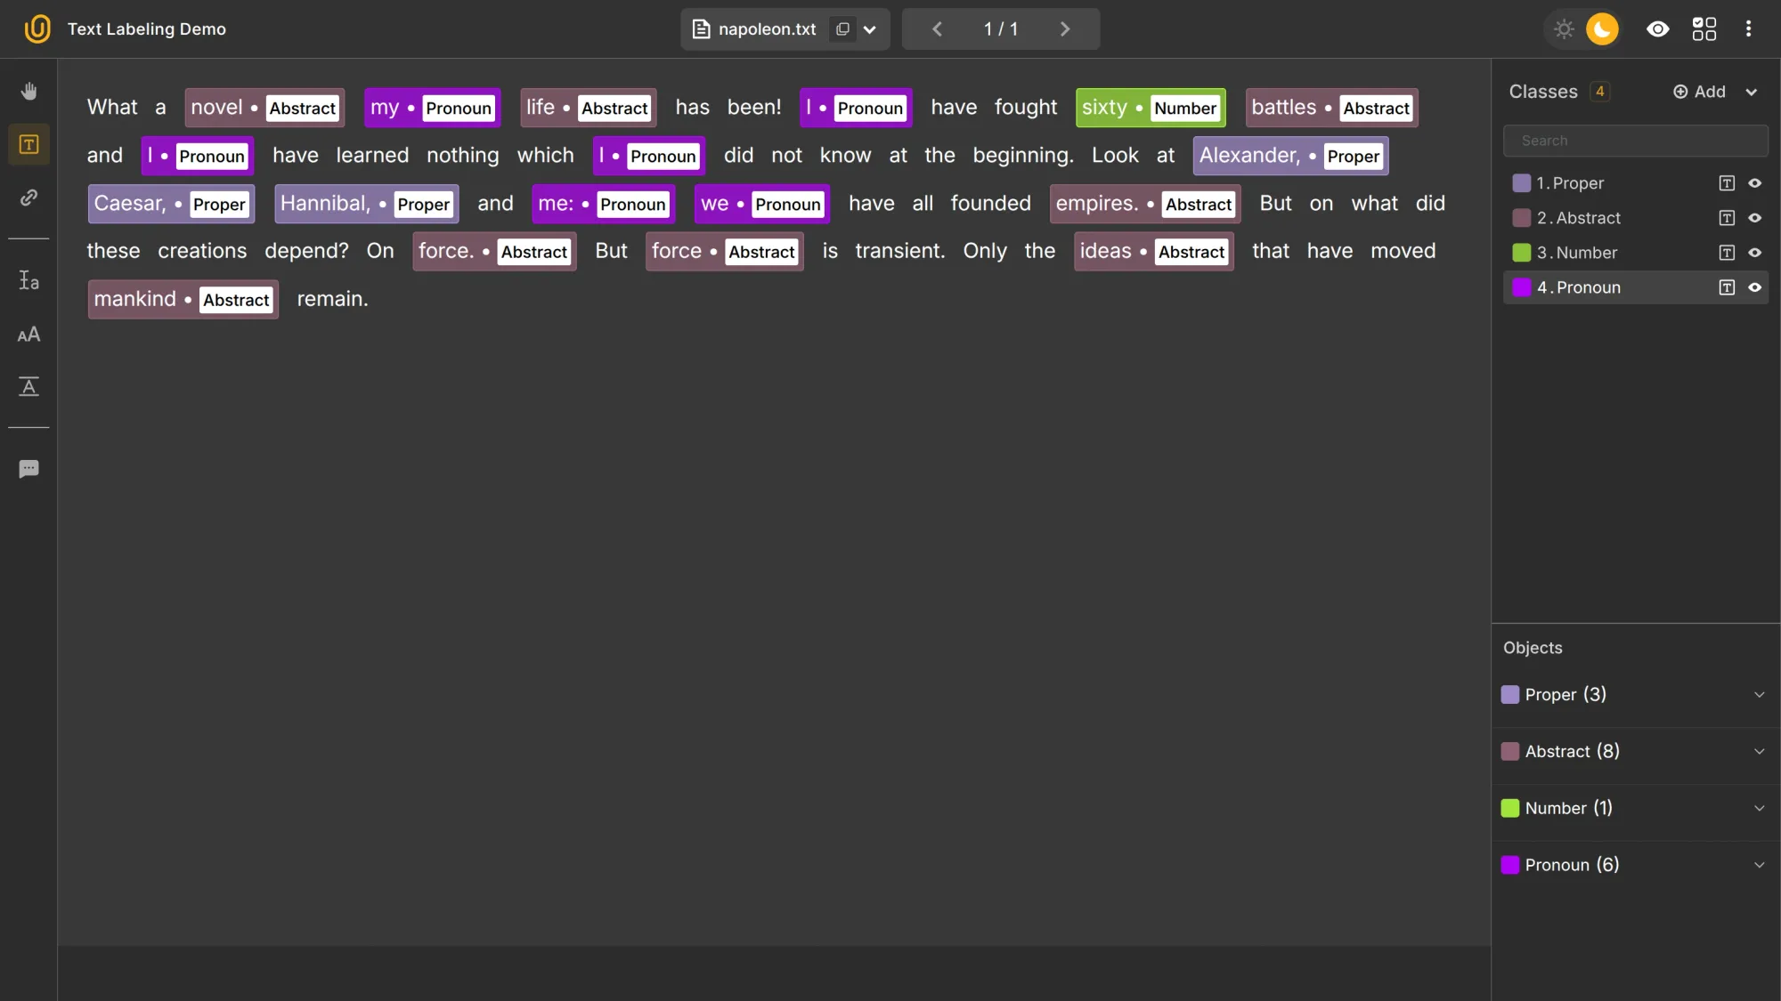Switch to light theme sun icon
1781x1001 pixels.
(x=1564, y=29)
